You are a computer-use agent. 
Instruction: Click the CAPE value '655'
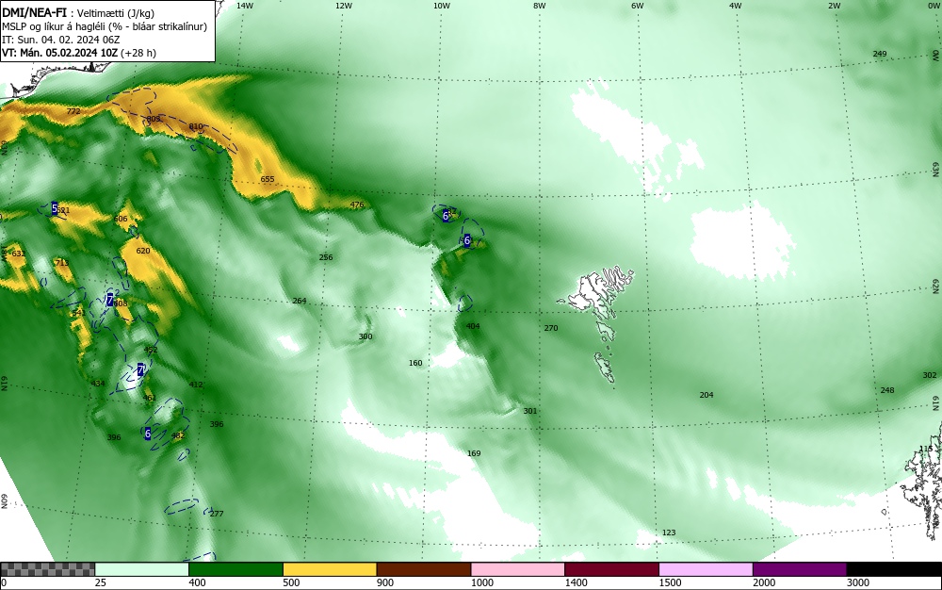268,180
